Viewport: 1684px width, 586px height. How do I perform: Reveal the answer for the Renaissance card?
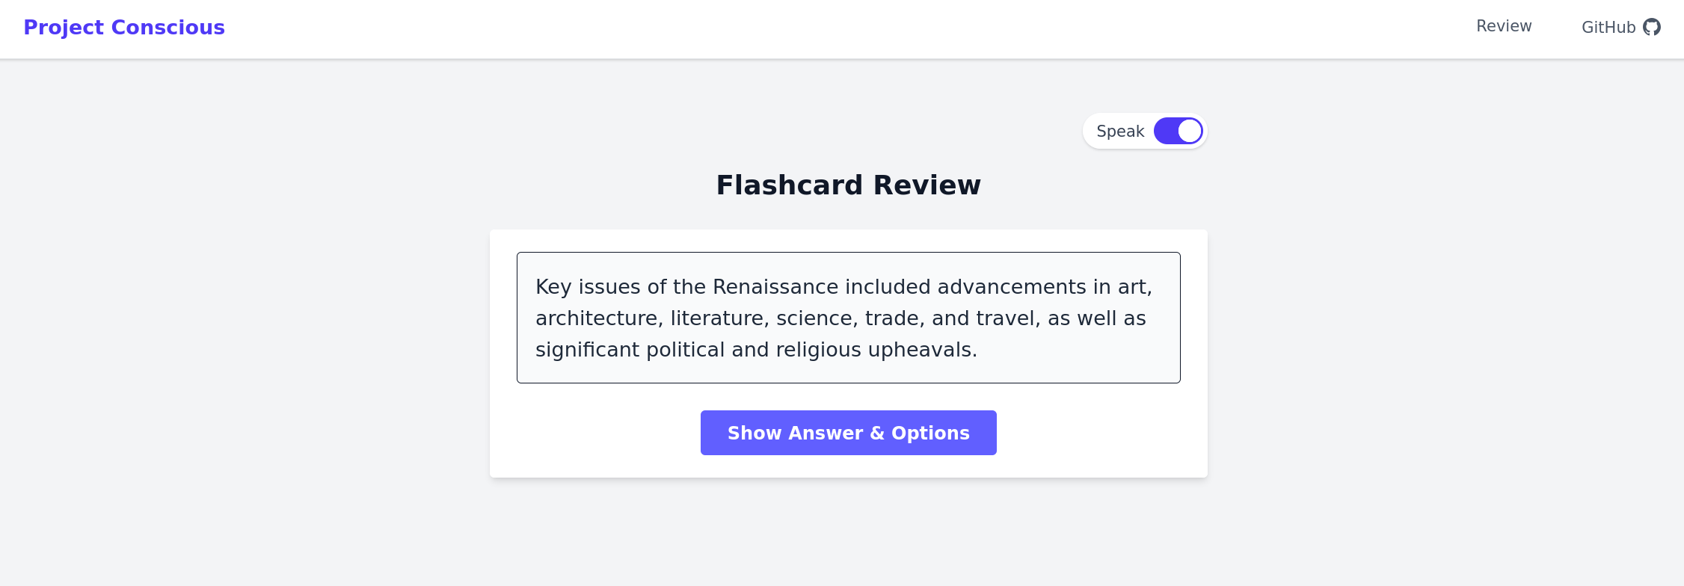(848, 433)
